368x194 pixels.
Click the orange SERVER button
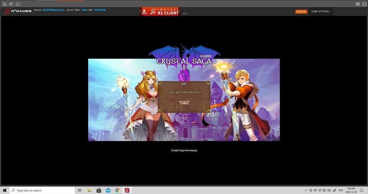(x=301, y=12)
